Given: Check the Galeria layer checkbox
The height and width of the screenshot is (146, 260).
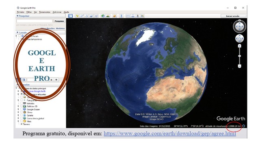Looking at the screenshot, I should pyautogui.click(x=22, y=115).
